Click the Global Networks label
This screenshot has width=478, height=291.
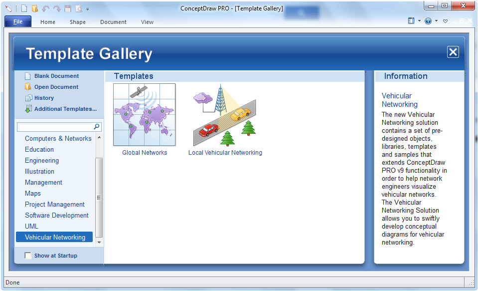[145, 152]
